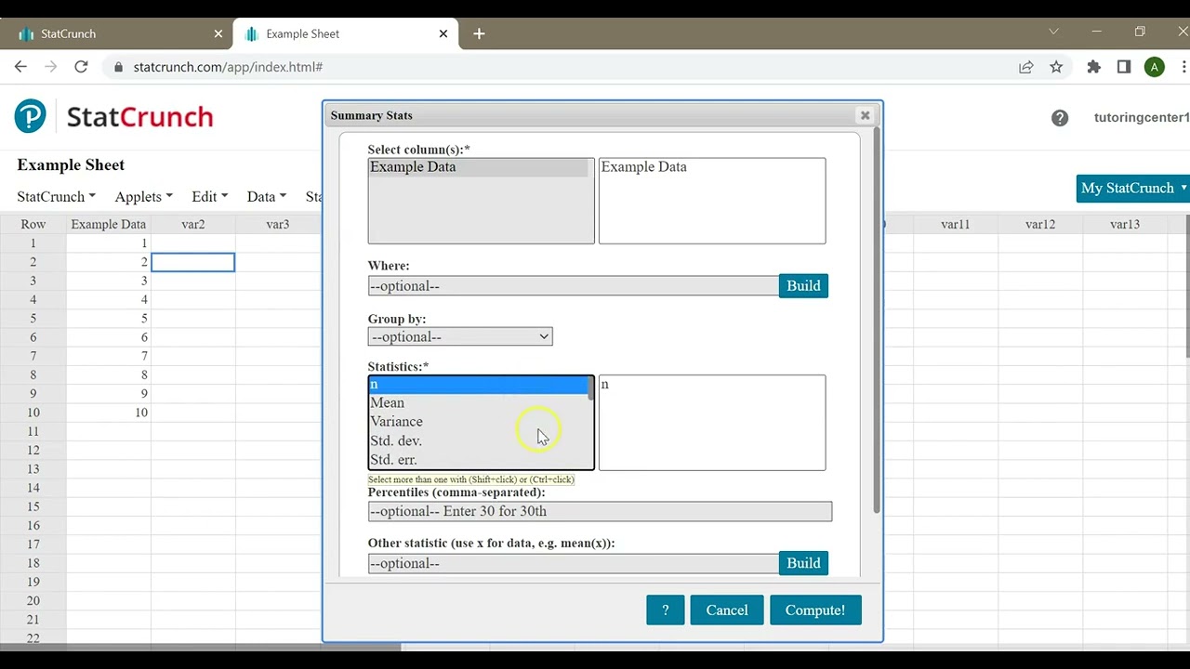Bookmark this page with the star icon

pyautogui.click(x=1056, y=67)
